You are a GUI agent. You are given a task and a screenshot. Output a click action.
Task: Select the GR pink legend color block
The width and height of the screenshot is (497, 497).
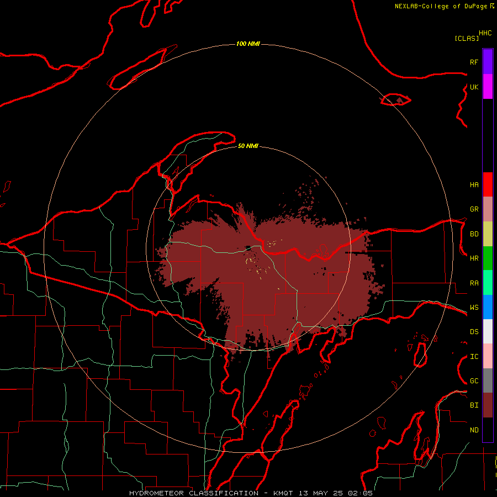point(488,209)
